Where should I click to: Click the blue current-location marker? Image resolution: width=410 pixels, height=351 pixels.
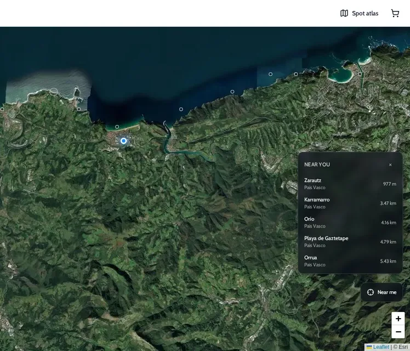(x=124, y=141)
